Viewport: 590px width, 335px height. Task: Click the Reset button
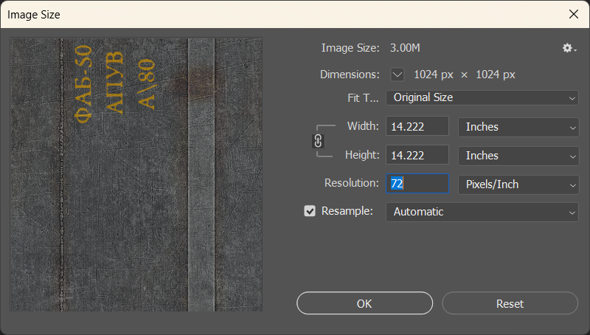click(510, 303)
